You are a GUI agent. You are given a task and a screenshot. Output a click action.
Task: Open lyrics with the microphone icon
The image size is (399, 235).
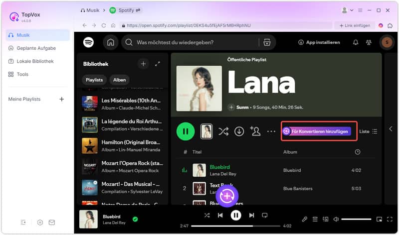coord(304,219)
